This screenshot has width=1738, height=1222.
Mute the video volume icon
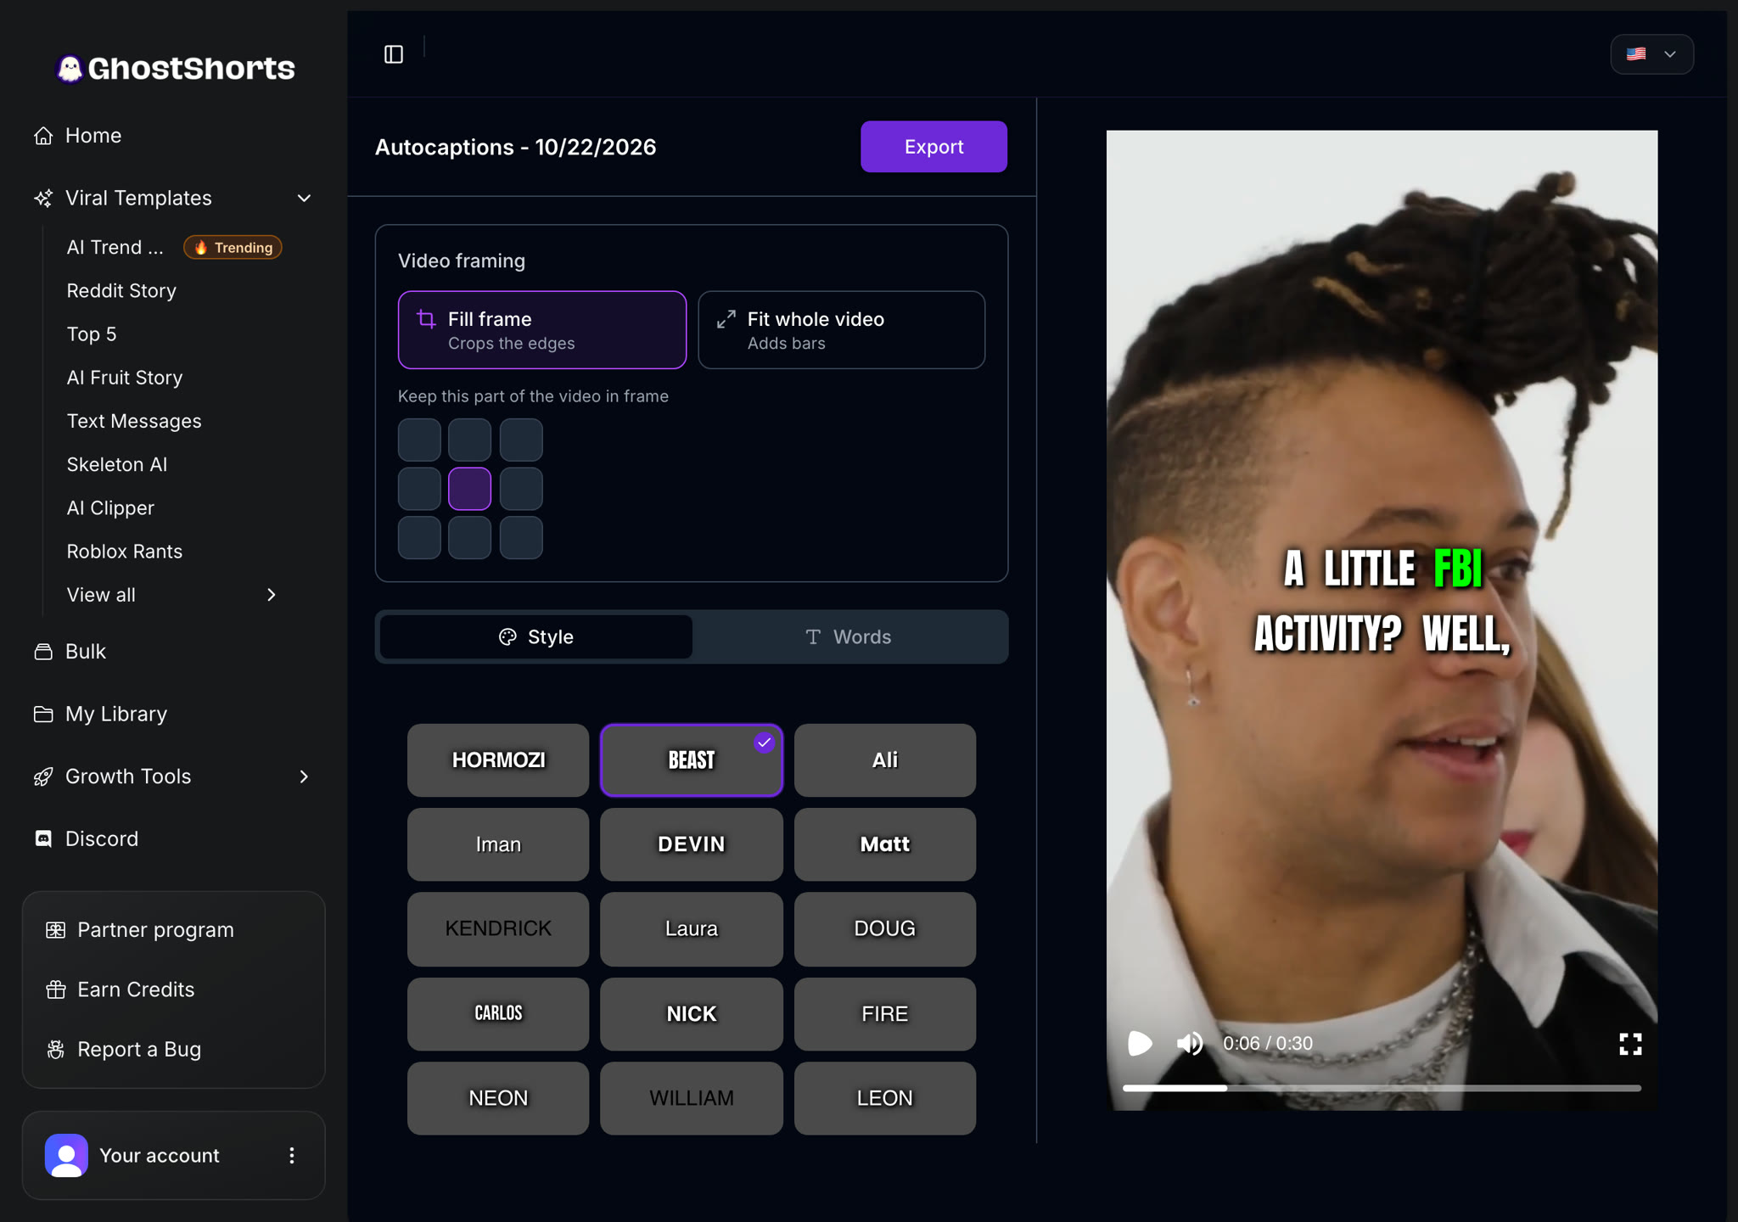coord(1190,1044)
